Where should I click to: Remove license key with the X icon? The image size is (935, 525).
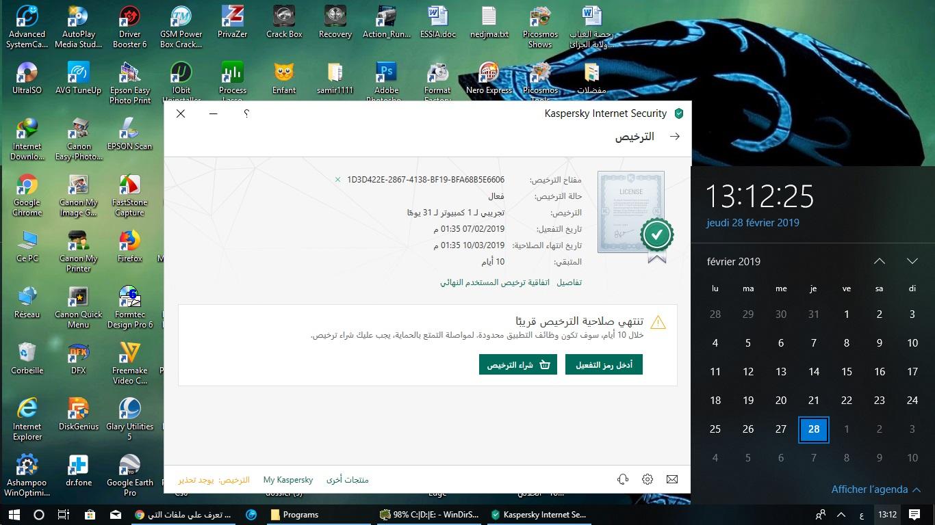(337, 180)
